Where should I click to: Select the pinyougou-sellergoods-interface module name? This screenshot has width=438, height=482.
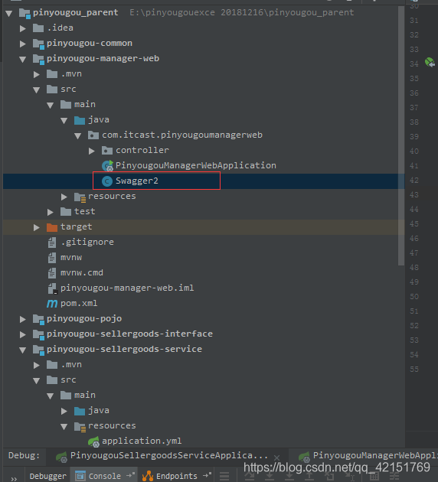(x=129, y=334)
